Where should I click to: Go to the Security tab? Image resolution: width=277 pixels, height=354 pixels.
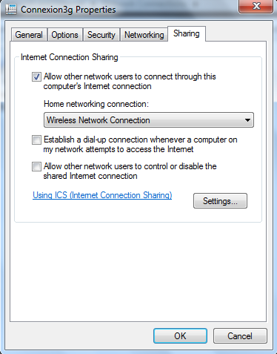tap(101, 35)
